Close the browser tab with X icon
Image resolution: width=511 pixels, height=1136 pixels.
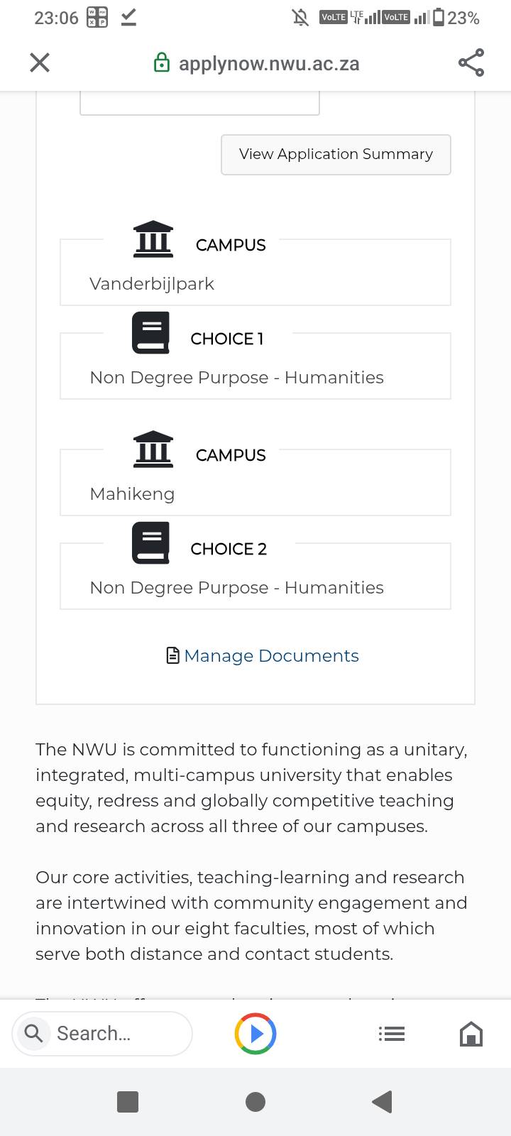pyautogui.click(x=40, y=62)
